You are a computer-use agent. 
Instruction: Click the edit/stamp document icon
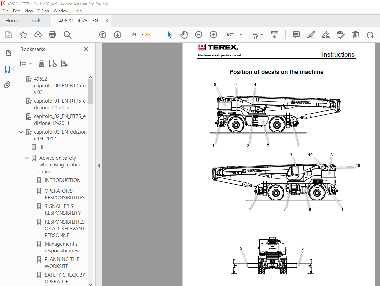(340, 35)
